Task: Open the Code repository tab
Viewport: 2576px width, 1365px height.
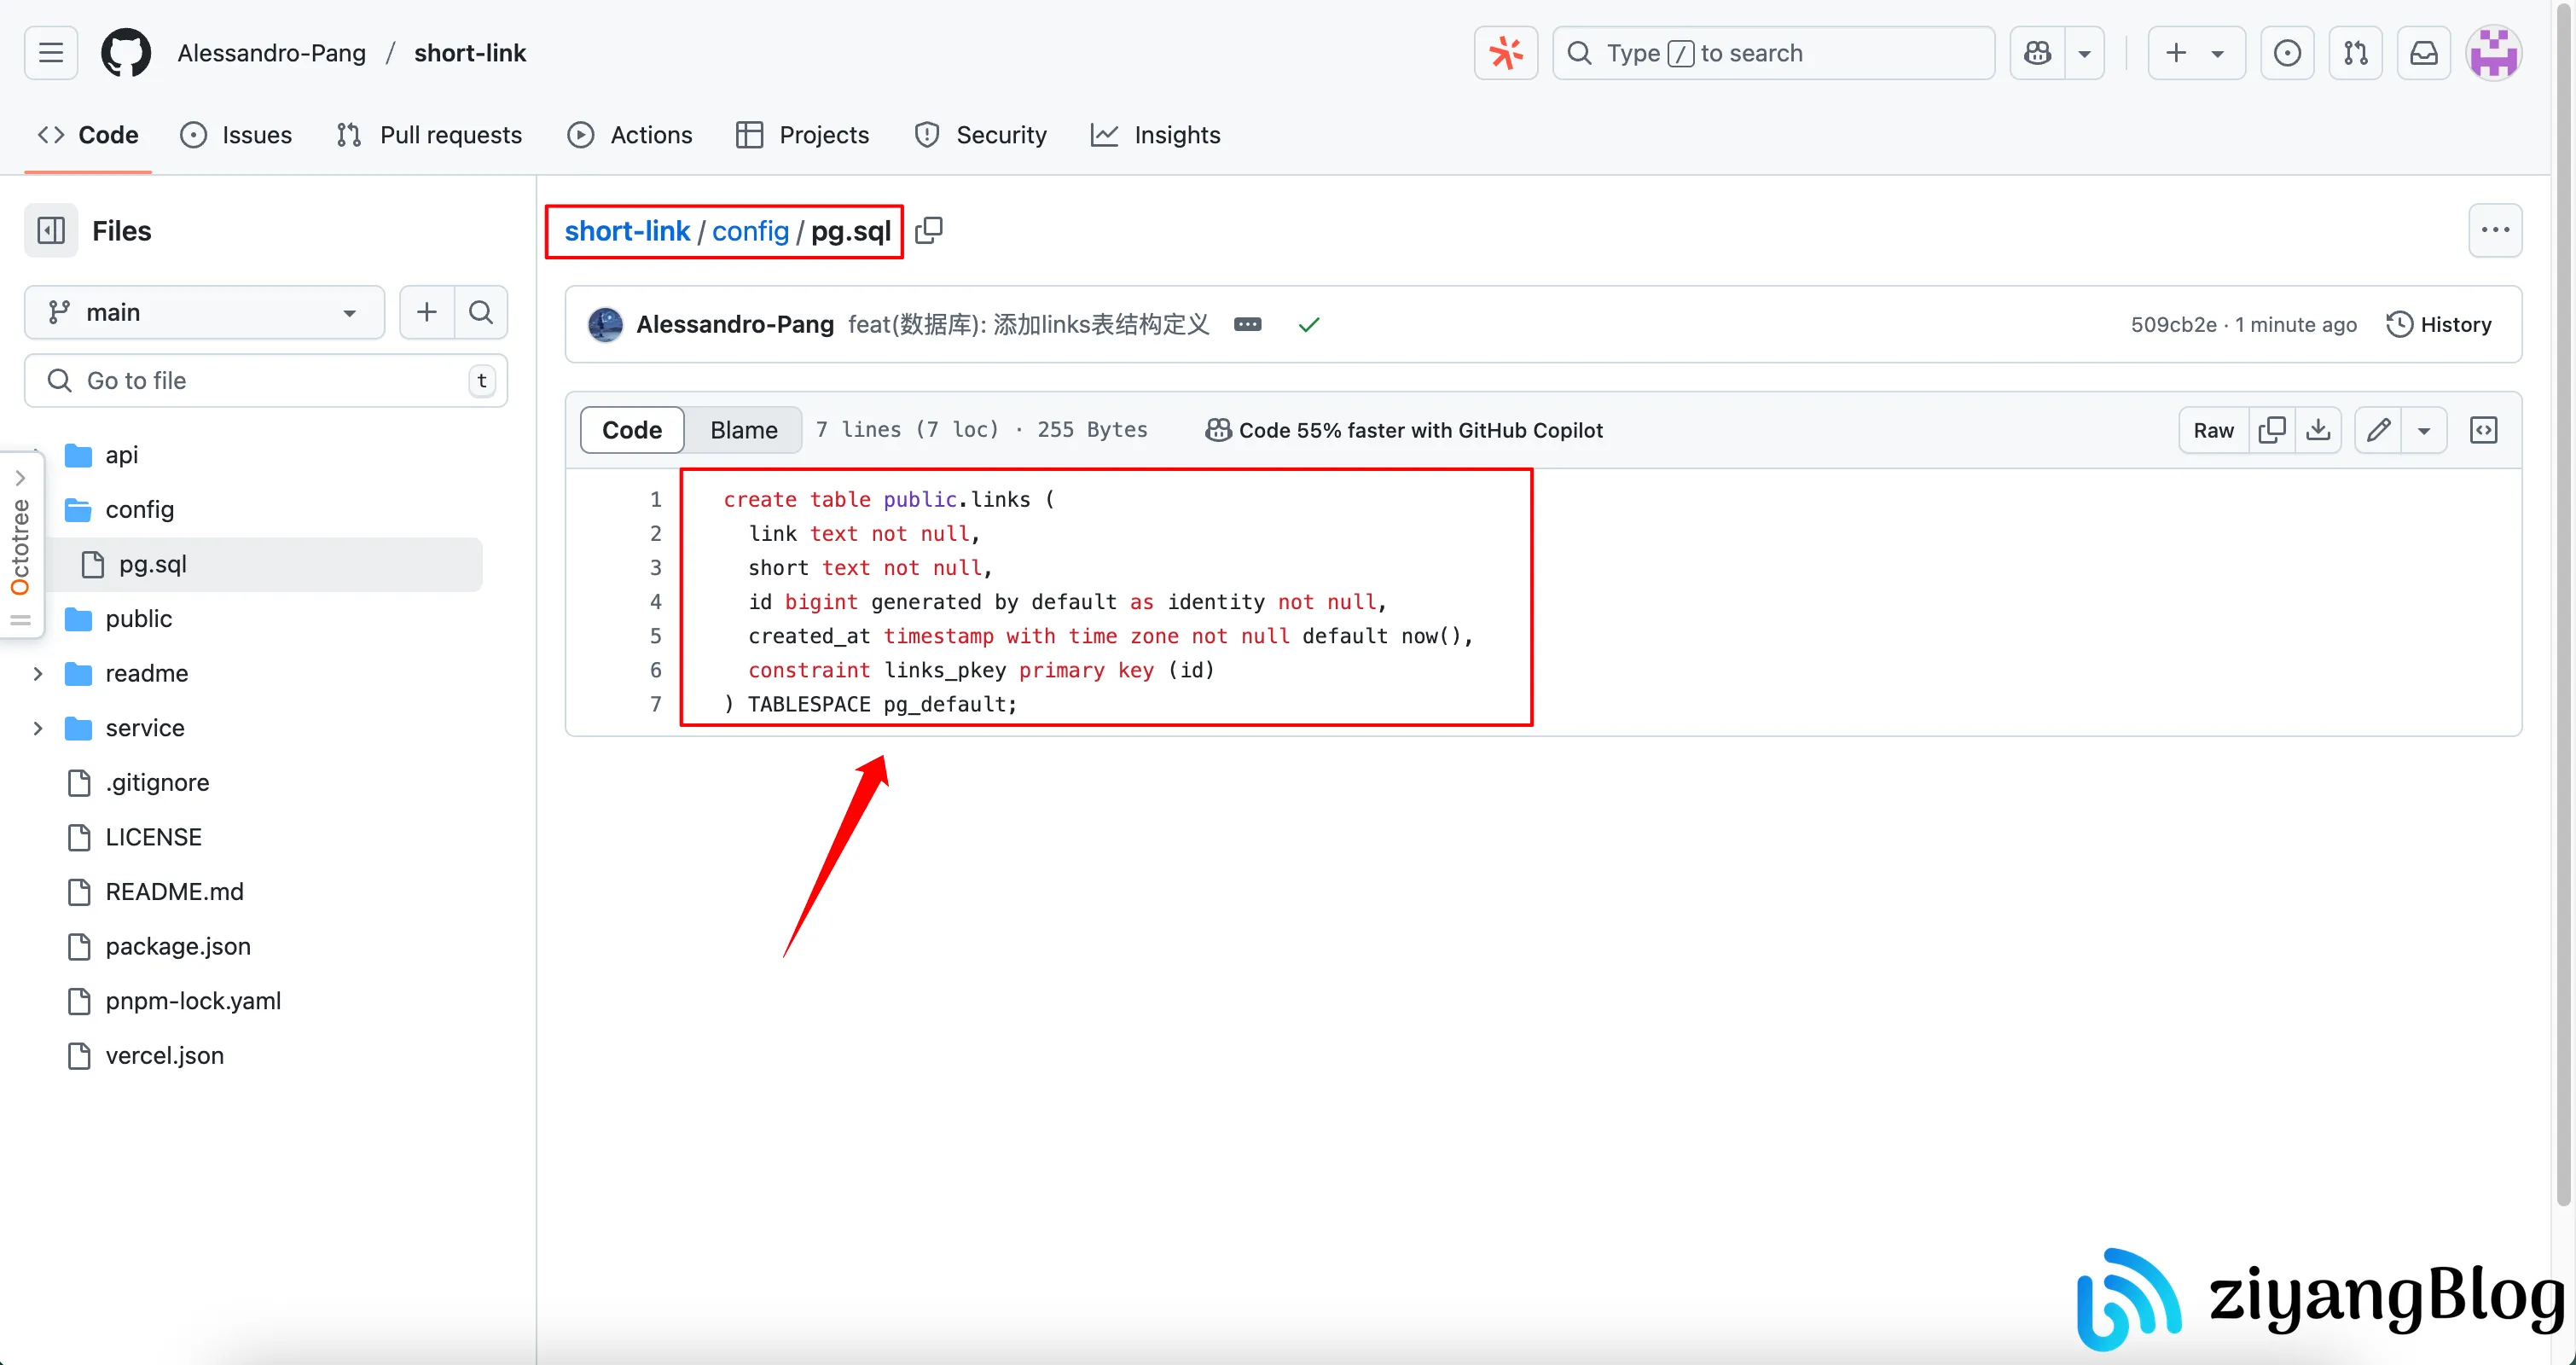Action: [x=88, y=135]
